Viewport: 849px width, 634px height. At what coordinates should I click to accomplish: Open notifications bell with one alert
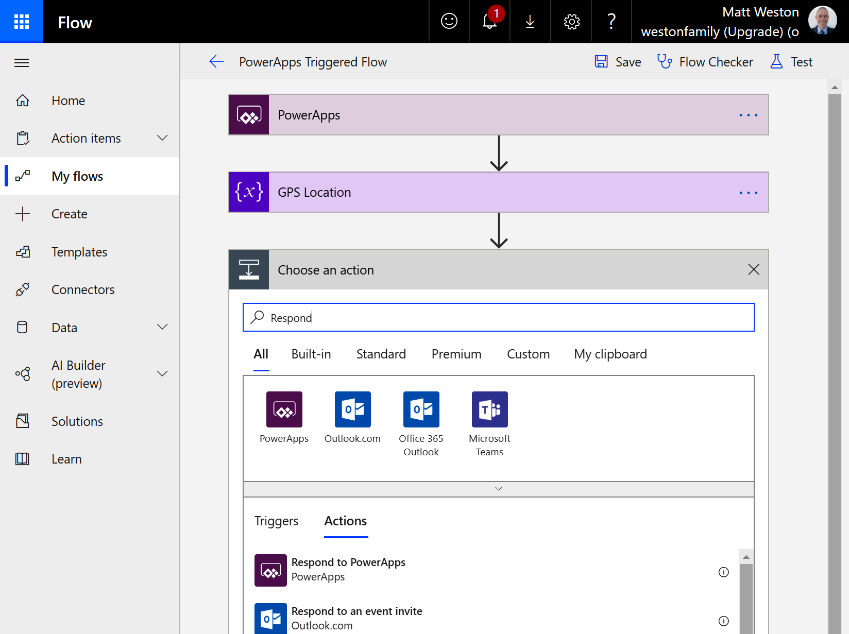tap(489, 21)
